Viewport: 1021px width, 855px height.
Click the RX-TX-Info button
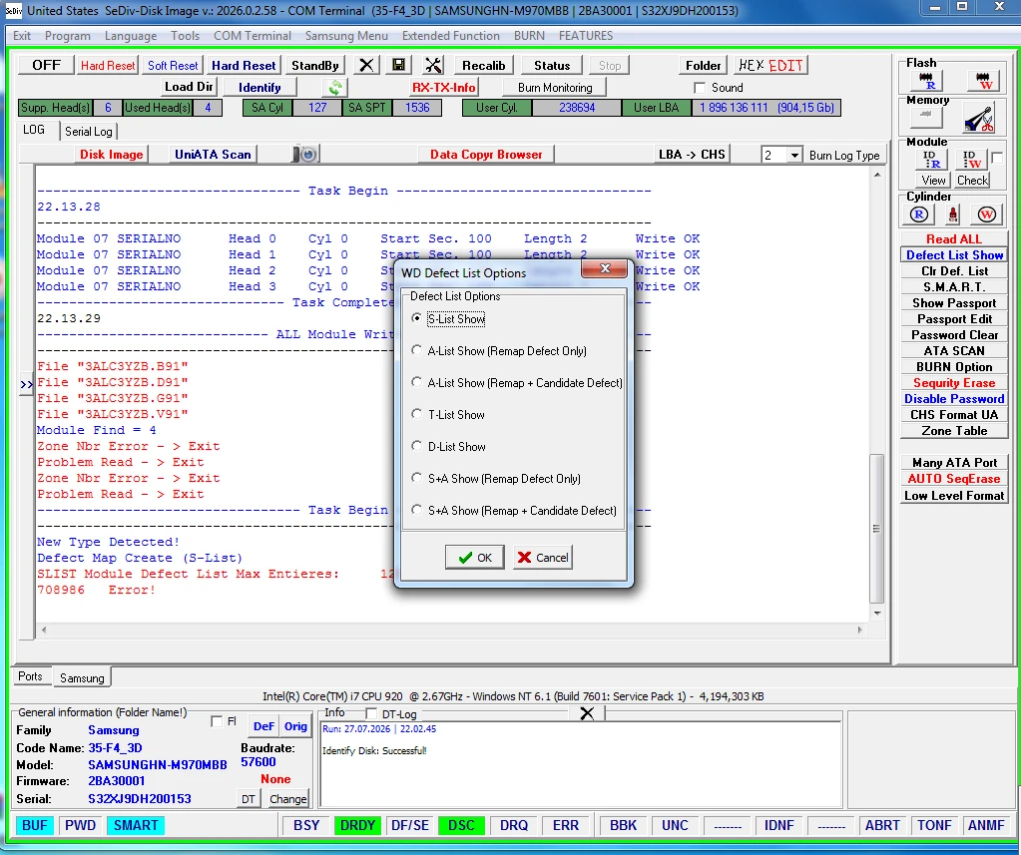[443, 87]
